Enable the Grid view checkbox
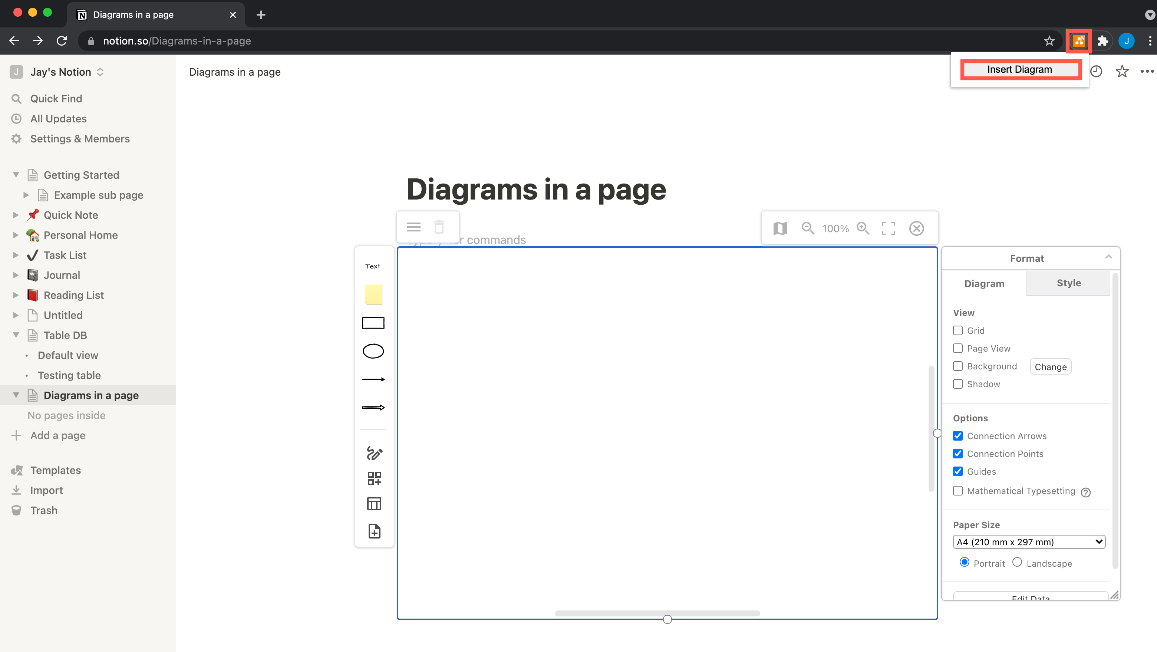This screenshot has width=1157, height=652. (x=957, y=330)
